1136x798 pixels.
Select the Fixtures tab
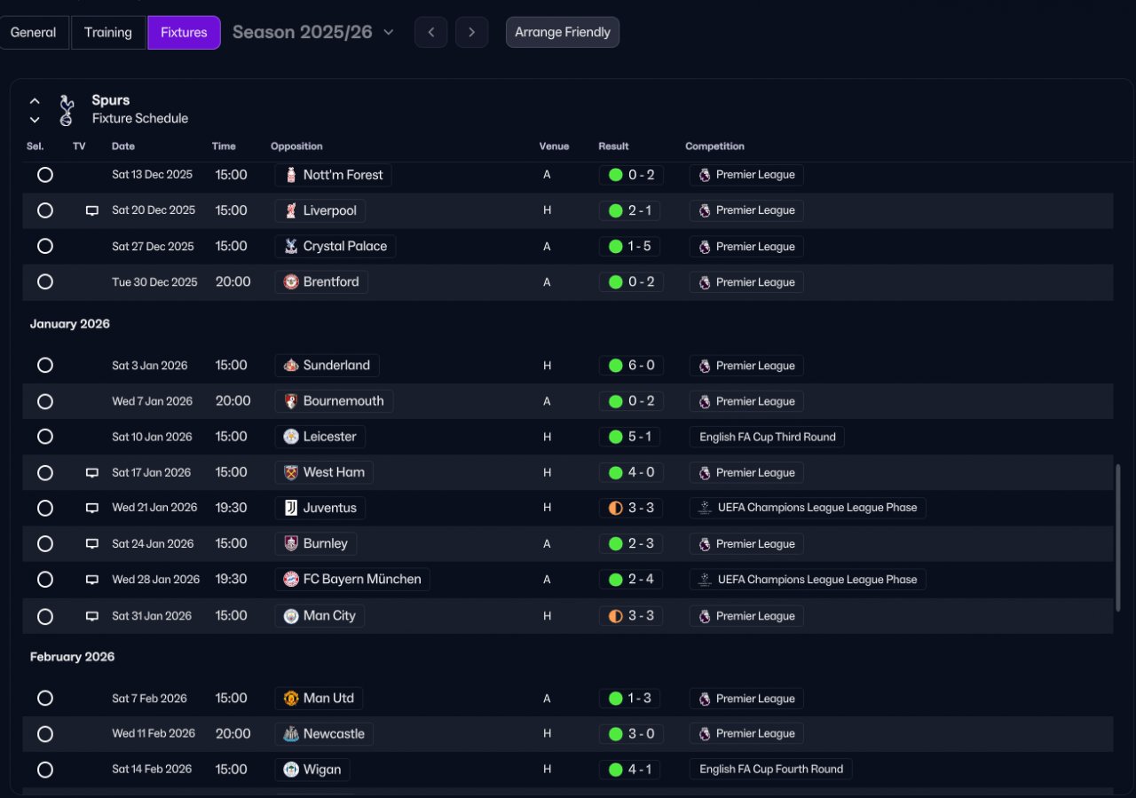184,32
